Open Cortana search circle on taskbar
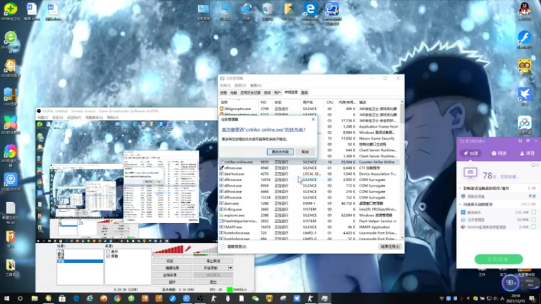The width and height of the screenshot is (541, 304). point(20,299)
